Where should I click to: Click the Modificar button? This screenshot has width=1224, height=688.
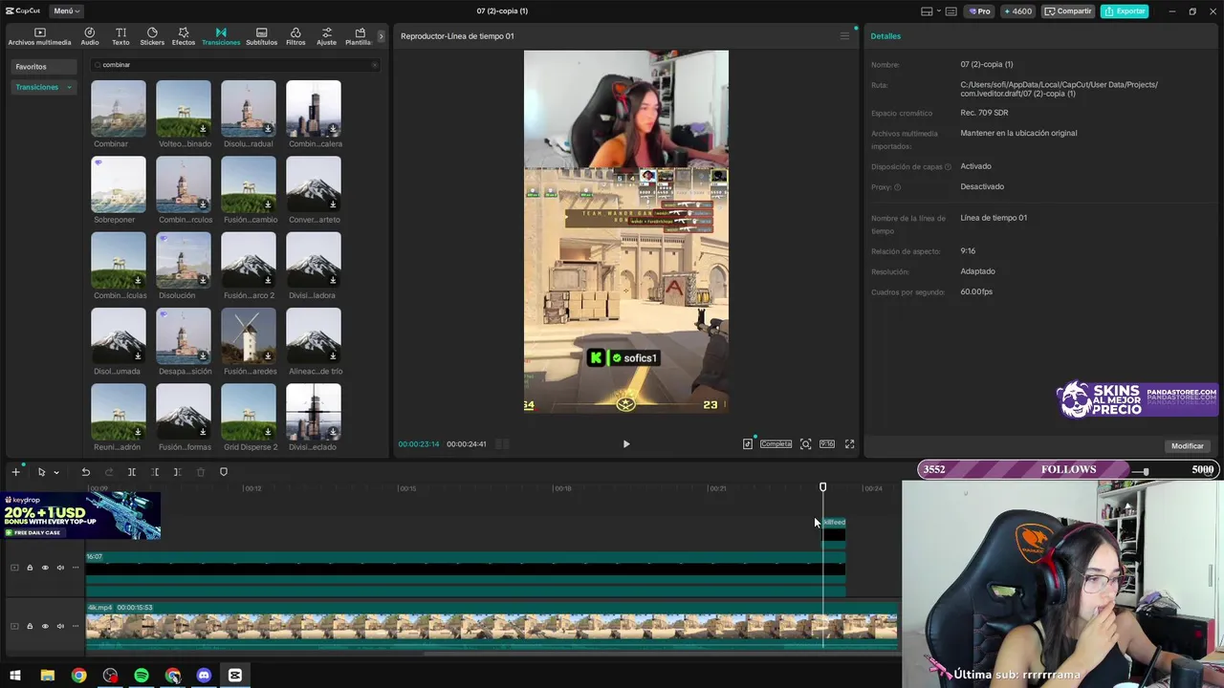(1188, 446)
